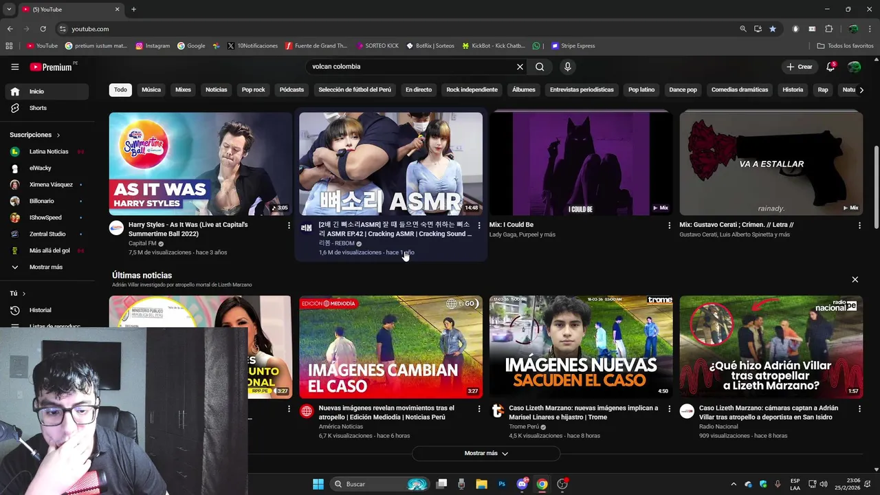Open the IShowSpeed channel
The width and height of the screenshot is (880, 495).
[x=45, y=217]
